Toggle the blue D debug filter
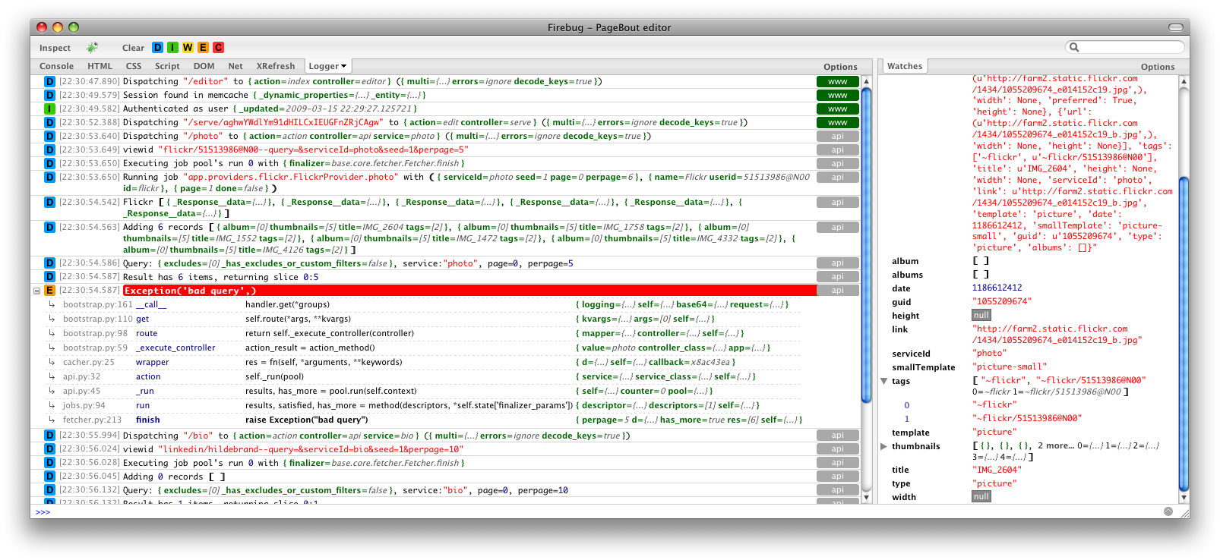Viewport: 1220px width, 560px height. coord(158,47)
